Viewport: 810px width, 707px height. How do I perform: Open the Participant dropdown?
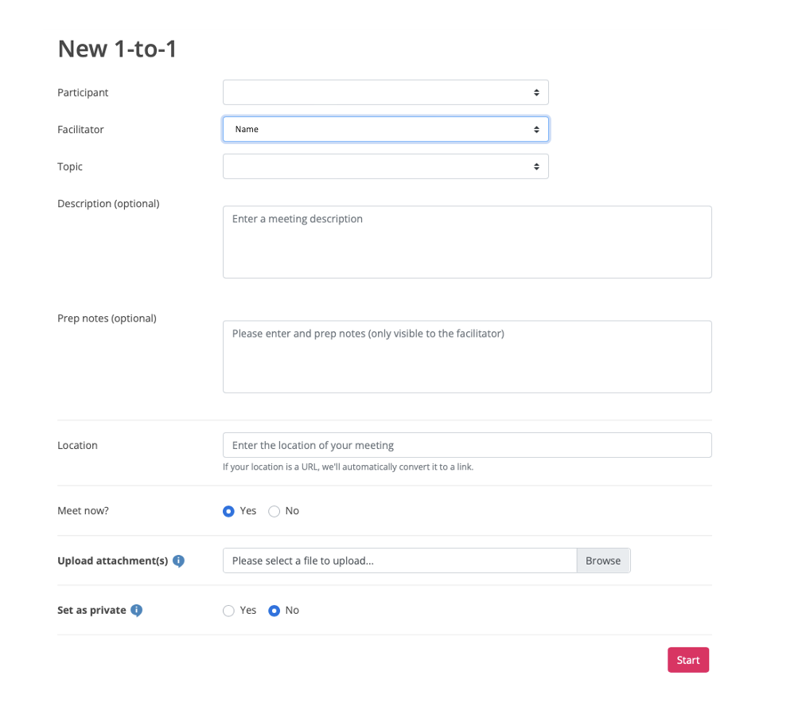(x=385, y=92)
